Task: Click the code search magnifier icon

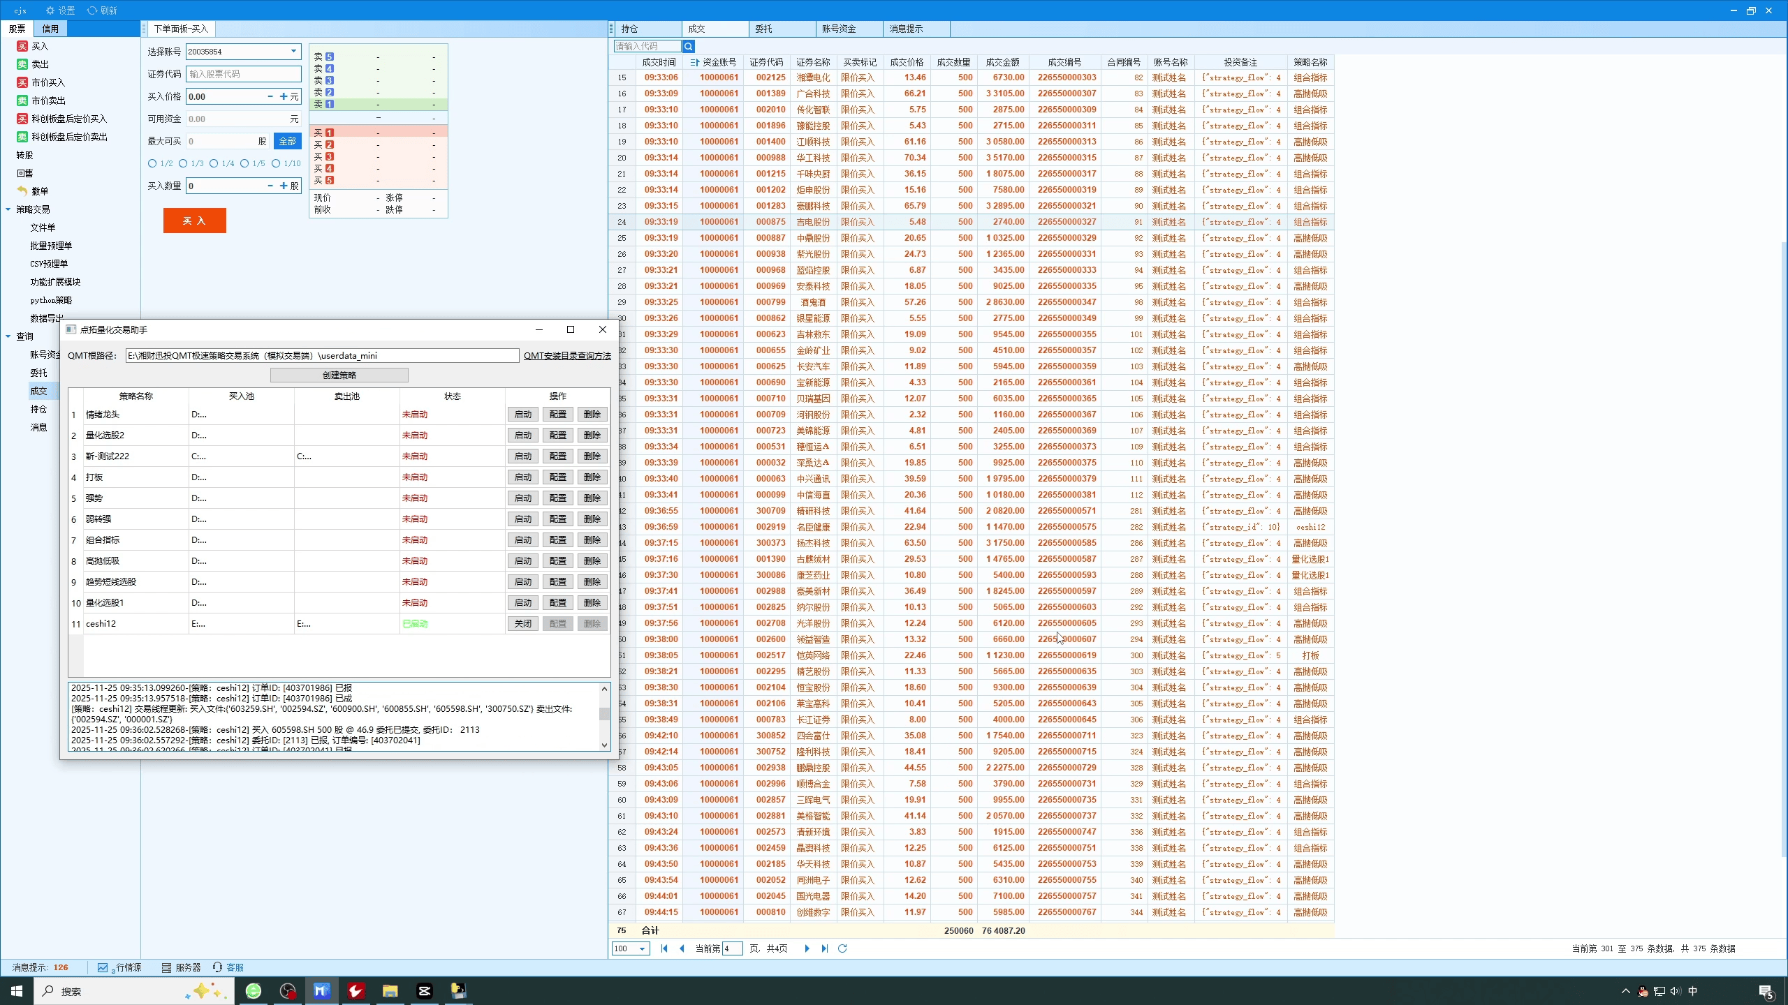Action: click(689, 46)
